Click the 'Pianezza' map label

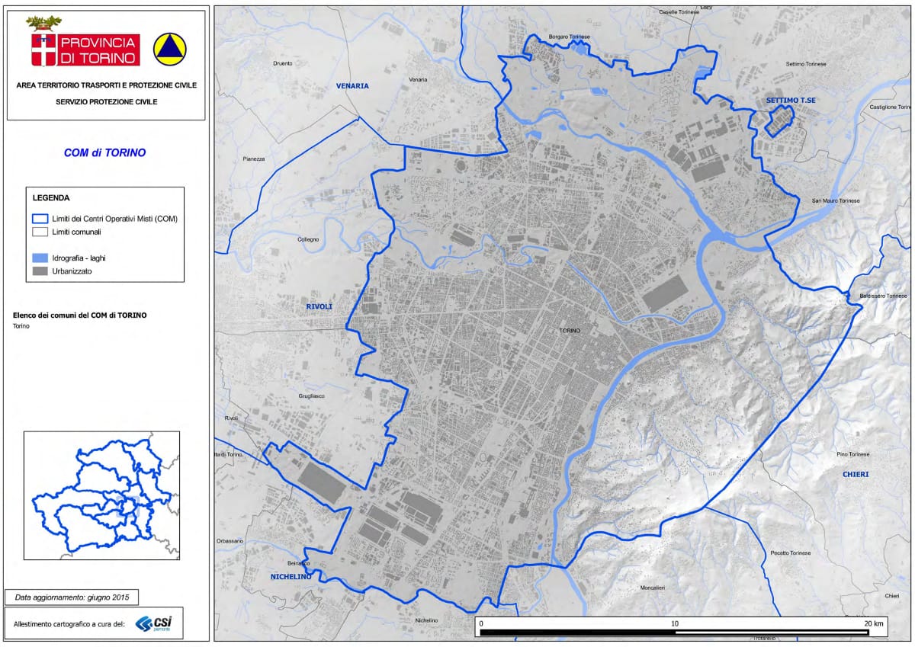(x=253, y=159)
